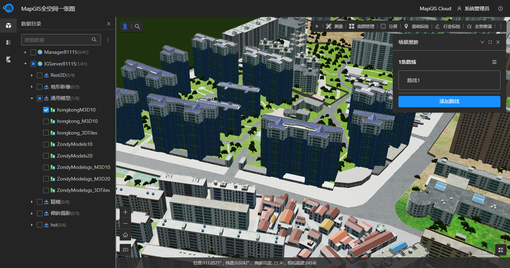The height and width of the screenshot is (268, 510).
Task: Click the save icon beside 1条路线
Action: [x=494, y=62]
